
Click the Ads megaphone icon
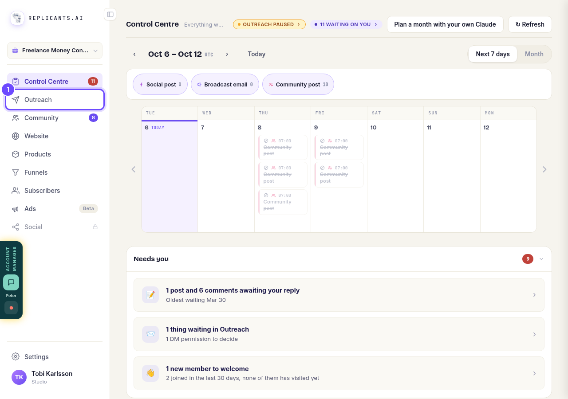[16, 209]
